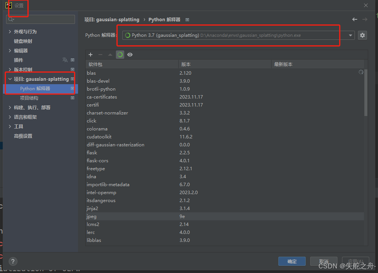Select the intel-openmp package row
Image resolution: width=378 pixels, height=273 pixels.
(225, 192)
